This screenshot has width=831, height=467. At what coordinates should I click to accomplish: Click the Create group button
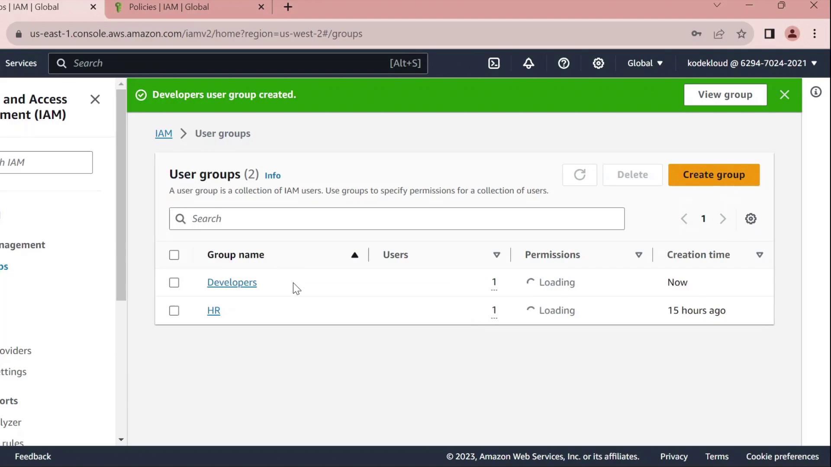(714, 175)
